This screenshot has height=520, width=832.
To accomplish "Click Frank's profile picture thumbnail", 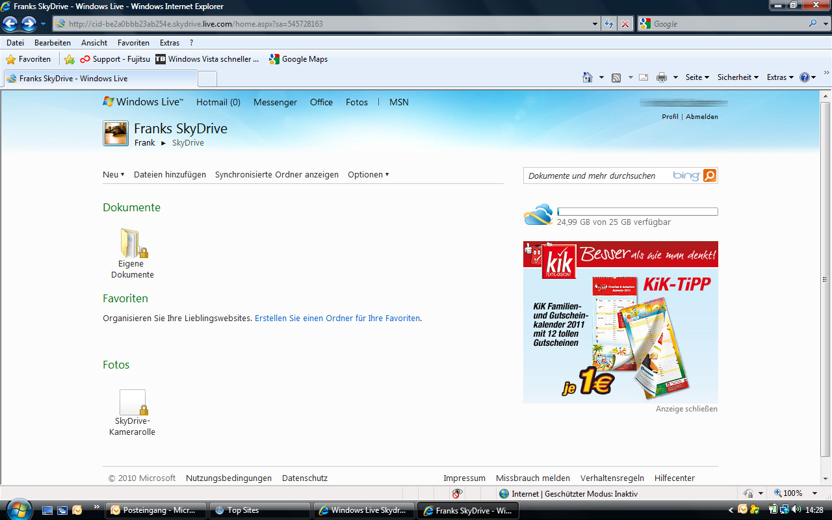I will [116, 133].
